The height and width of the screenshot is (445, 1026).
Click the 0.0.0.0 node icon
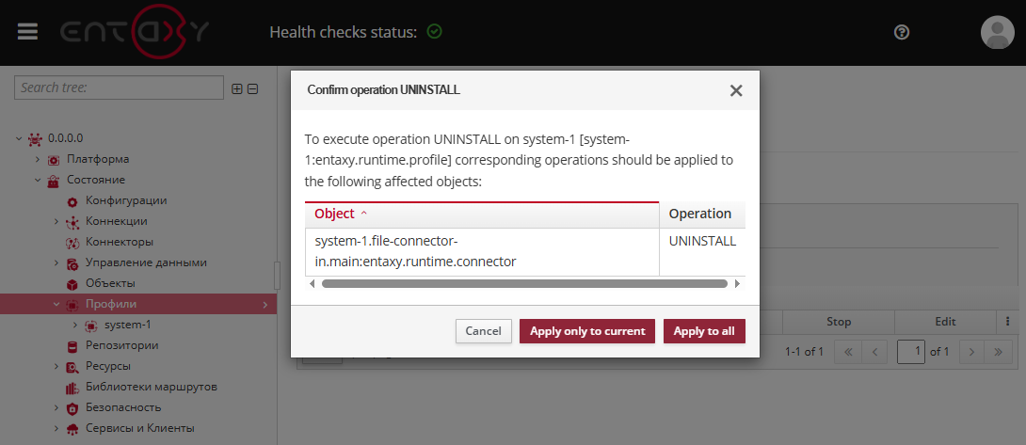coord(35,138)
